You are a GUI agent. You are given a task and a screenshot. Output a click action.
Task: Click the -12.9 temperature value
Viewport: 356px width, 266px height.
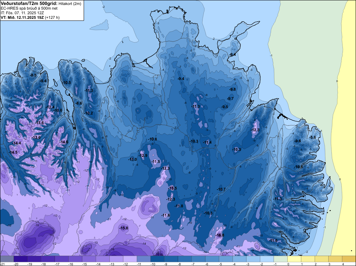143,155
